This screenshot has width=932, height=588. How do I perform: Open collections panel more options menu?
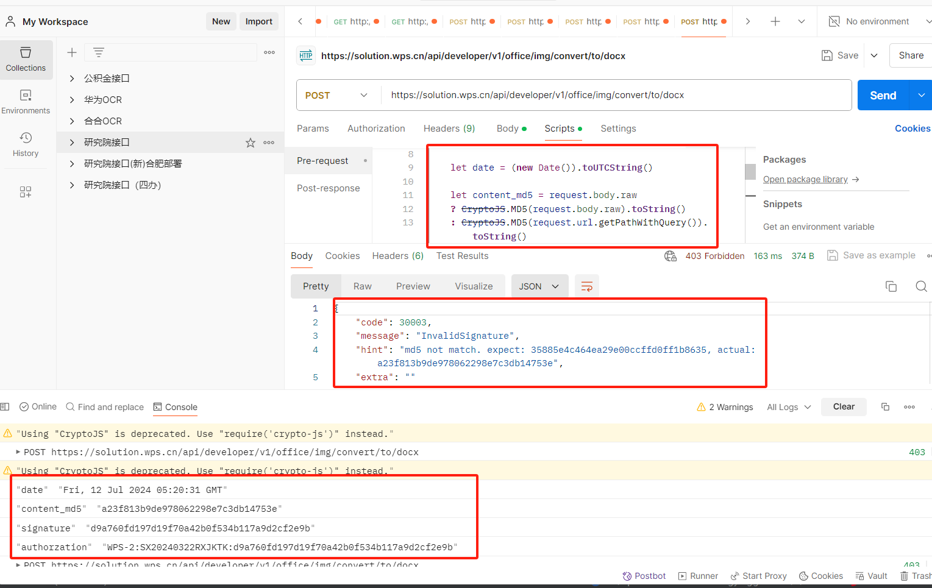269,52
